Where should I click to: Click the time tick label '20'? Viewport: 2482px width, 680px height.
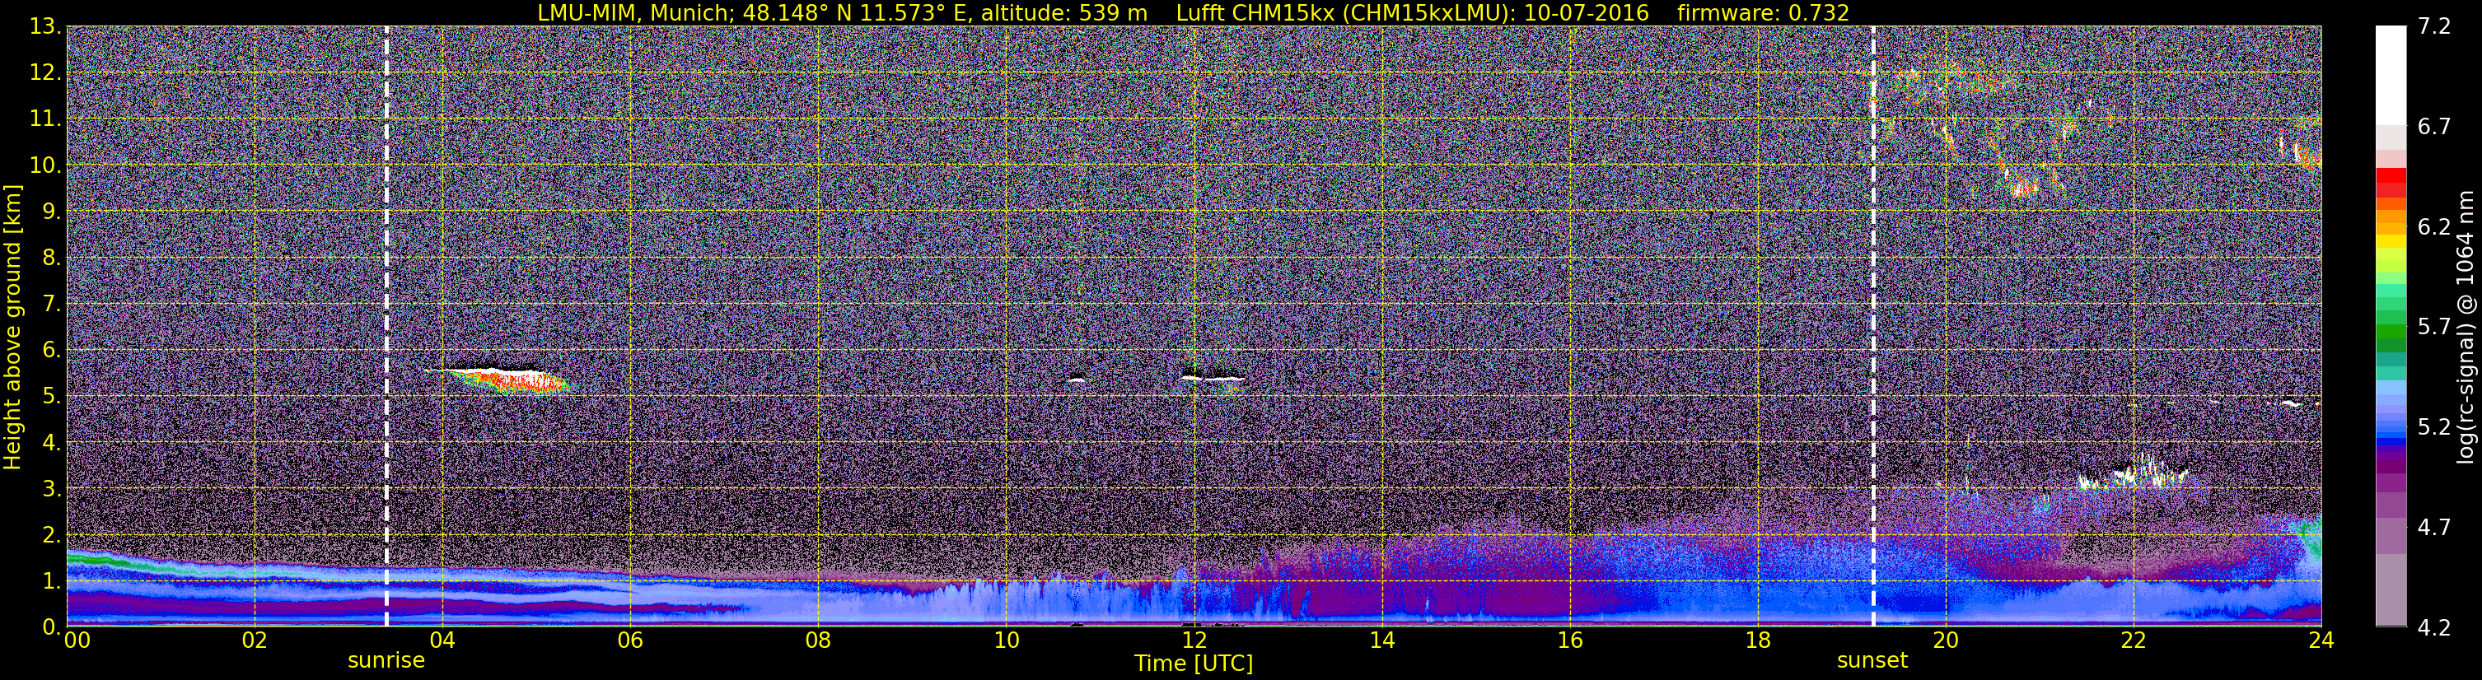point(1946,640)
